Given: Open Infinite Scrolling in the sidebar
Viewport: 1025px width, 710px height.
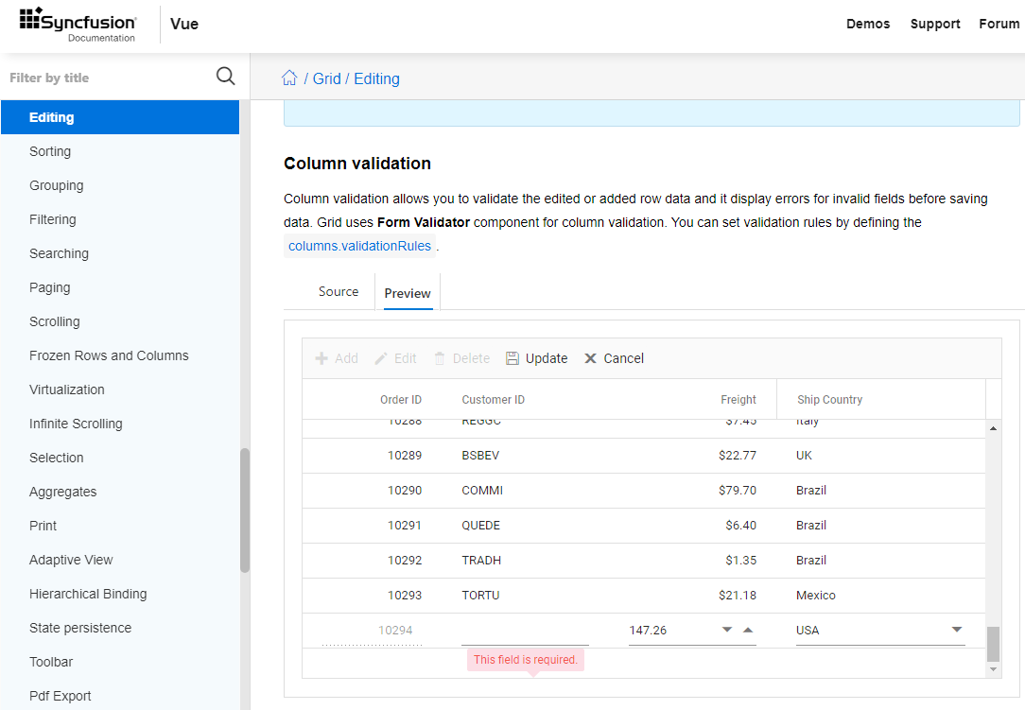Looking at the screenshot, I should coord(76,423).
